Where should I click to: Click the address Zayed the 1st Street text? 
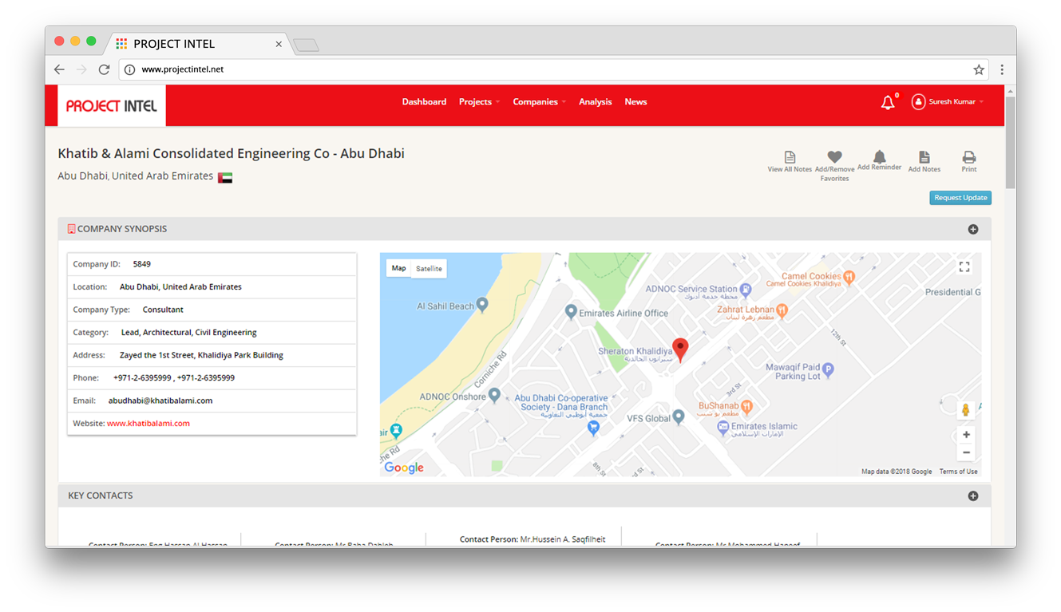click(201, 355)
